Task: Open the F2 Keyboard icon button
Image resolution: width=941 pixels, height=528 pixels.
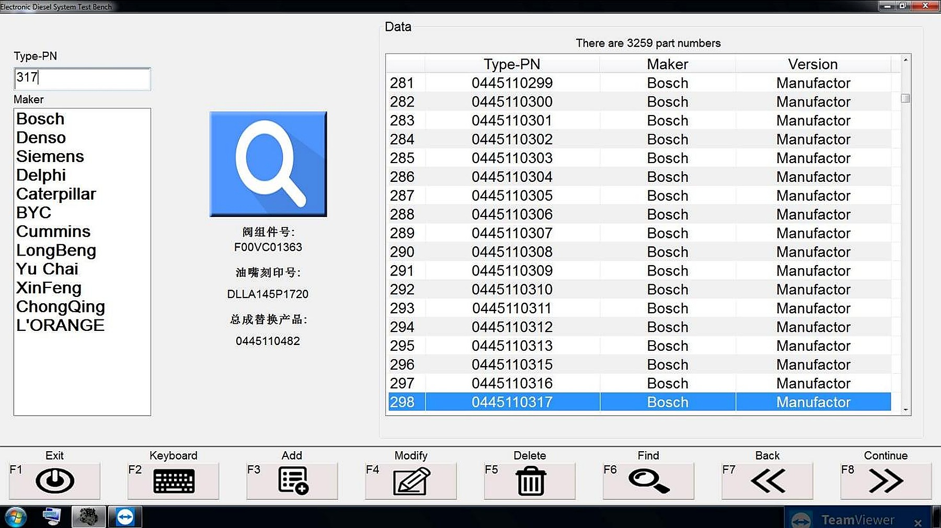Action: [x=174, y=480]
